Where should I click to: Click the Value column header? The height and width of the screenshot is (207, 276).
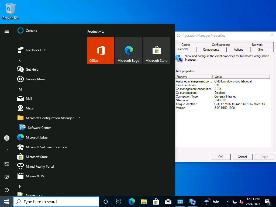[241, 77]
